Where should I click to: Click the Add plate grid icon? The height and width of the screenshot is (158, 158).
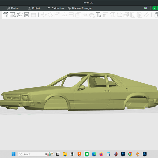coord(13,15)
